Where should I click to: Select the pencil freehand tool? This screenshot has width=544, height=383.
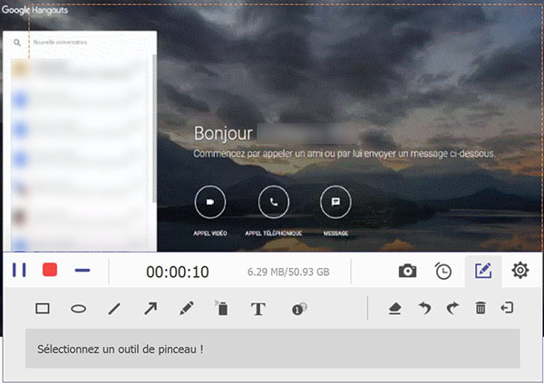[186, 309]
